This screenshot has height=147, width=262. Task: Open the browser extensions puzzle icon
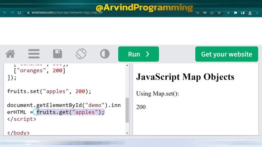(x=235, y=13)
